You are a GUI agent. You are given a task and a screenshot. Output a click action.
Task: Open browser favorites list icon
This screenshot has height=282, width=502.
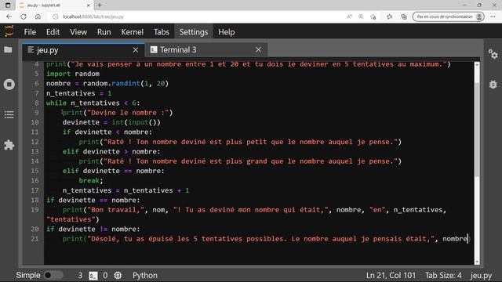coord(389,16)
